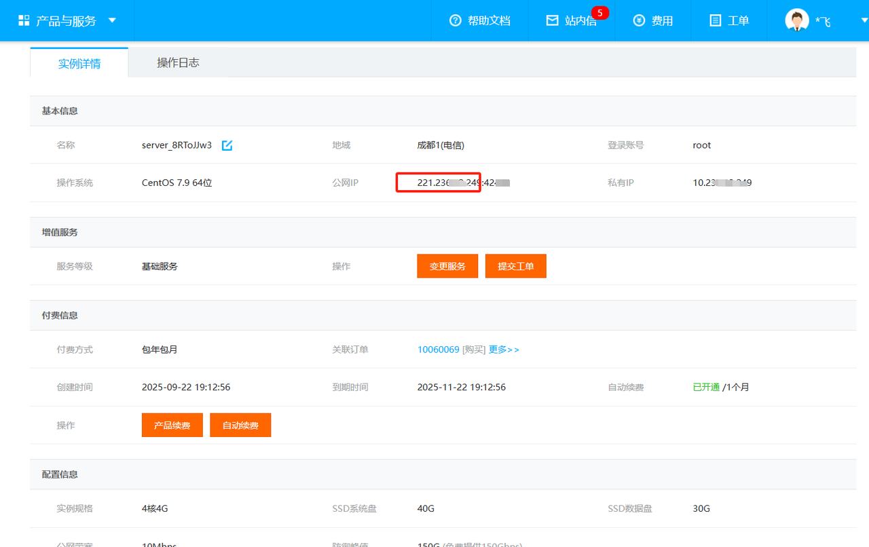Viewport: 869px width, 547px height.
Task: Expand 更多>> to show more orders
Action: click(504, 350)
